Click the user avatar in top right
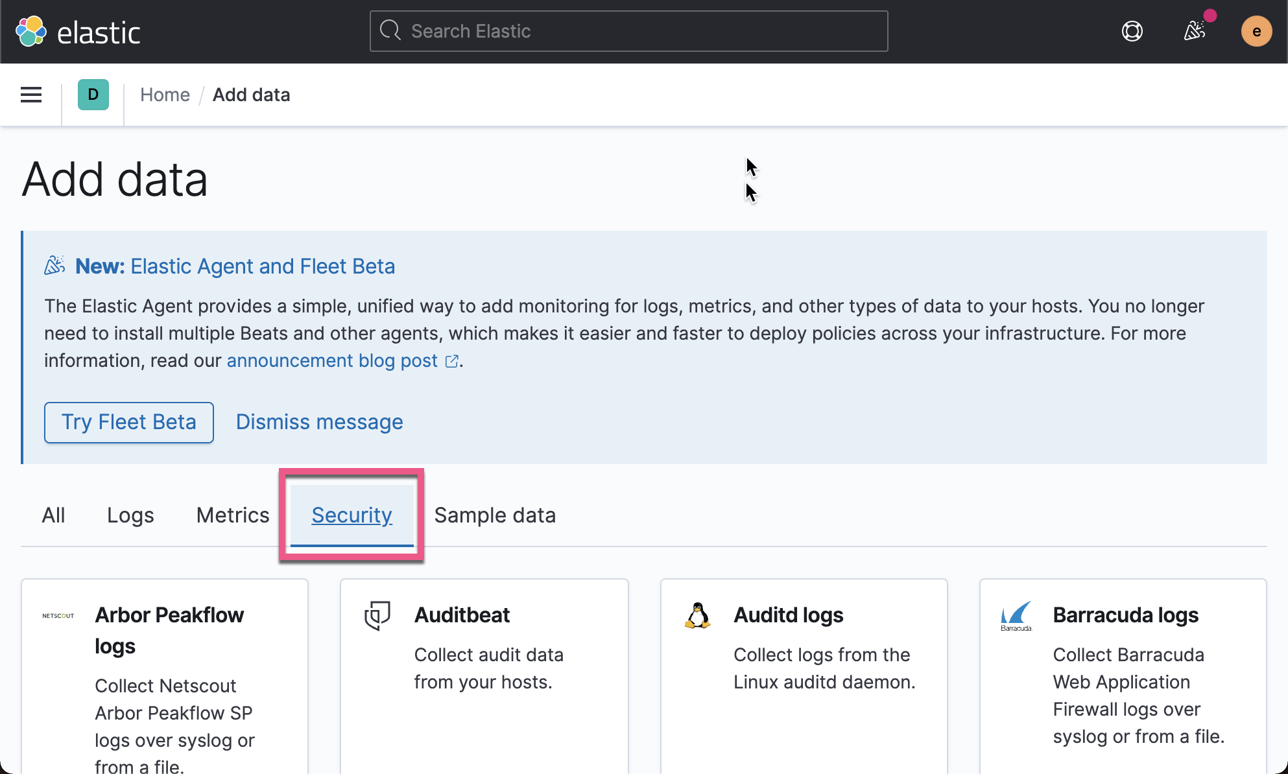Screen dimensions: 1288x774 pos(1257,30)
